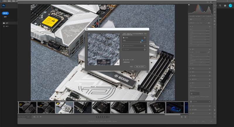Image resolution: width=234 pixels, height=127 pixels.
Task: Click the workflow options link below image
Action: coord(103,121)
